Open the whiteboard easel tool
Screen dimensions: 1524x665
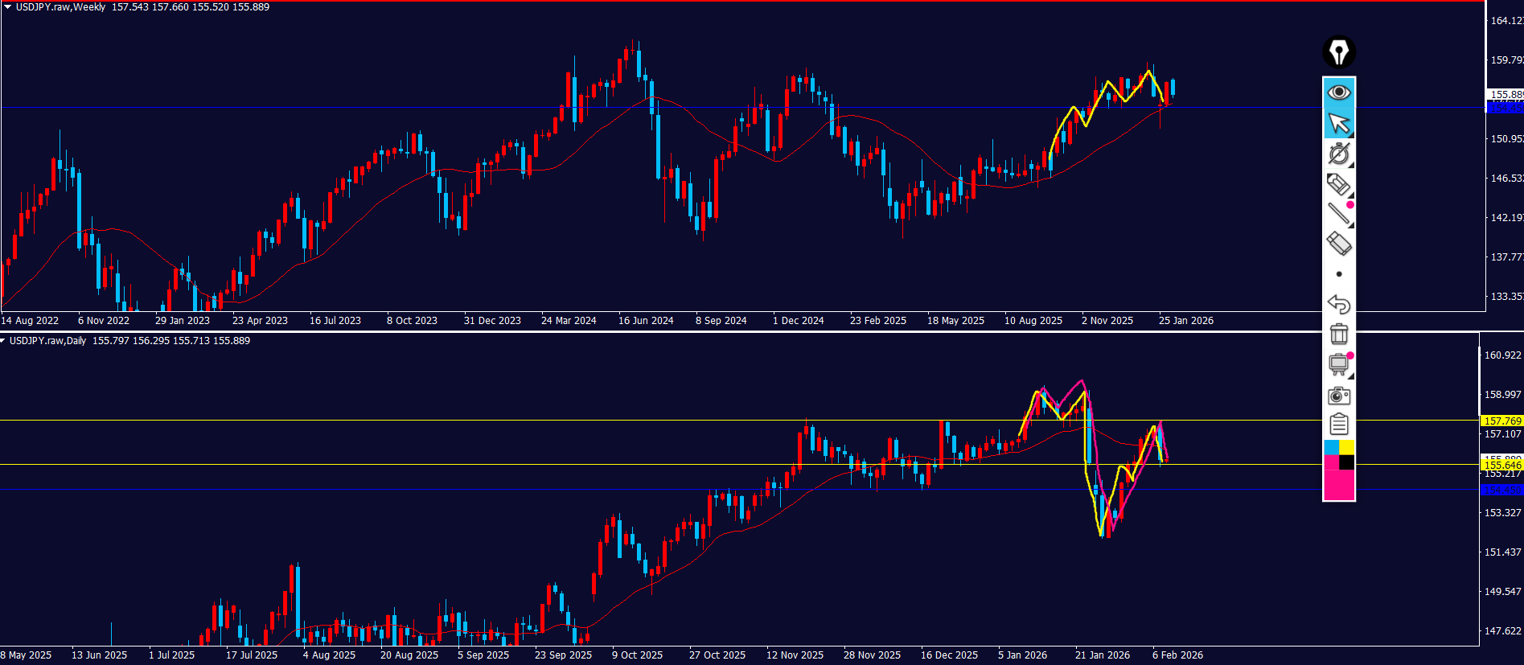pyautogui.click(x=1339, y=364)
